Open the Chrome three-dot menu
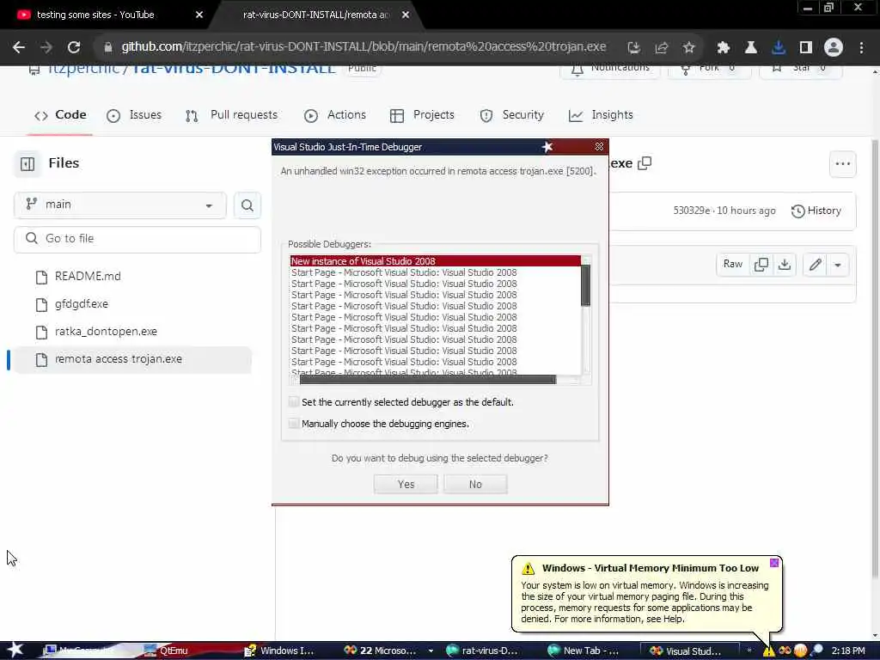The height and width of the screenshot is (660, 880). coord(861,48)
